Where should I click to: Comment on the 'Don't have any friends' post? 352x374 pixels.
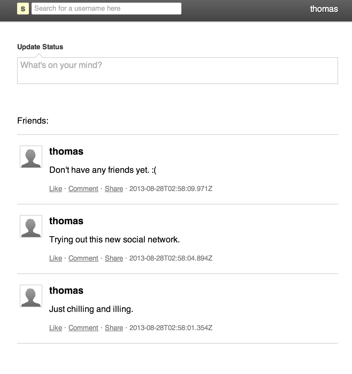pos(83,189)
